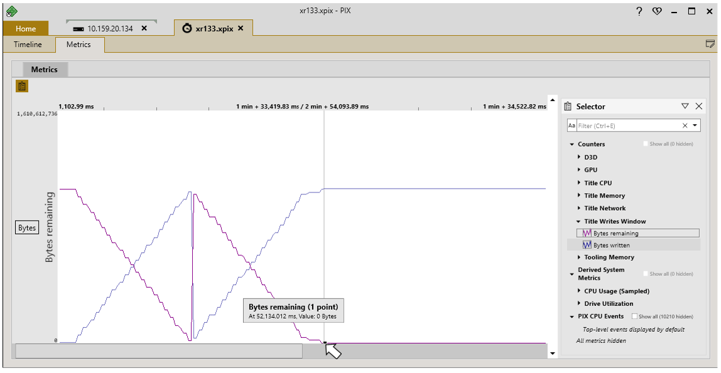This screenshot has width=721, height=373.
Task: Click the 'All metrics hidden' text
Action: pyautogui.click(x=601, y=340)
